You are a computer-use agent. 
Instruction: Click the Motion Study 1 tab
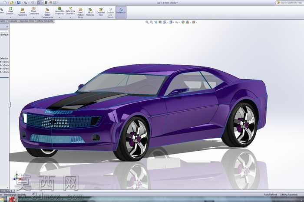(x=7, y=191)
